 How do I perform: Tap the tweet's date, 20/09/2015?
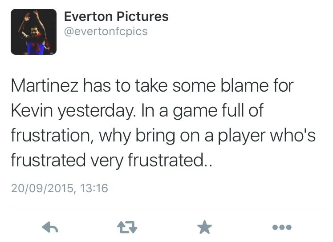[x=42, y=188]
